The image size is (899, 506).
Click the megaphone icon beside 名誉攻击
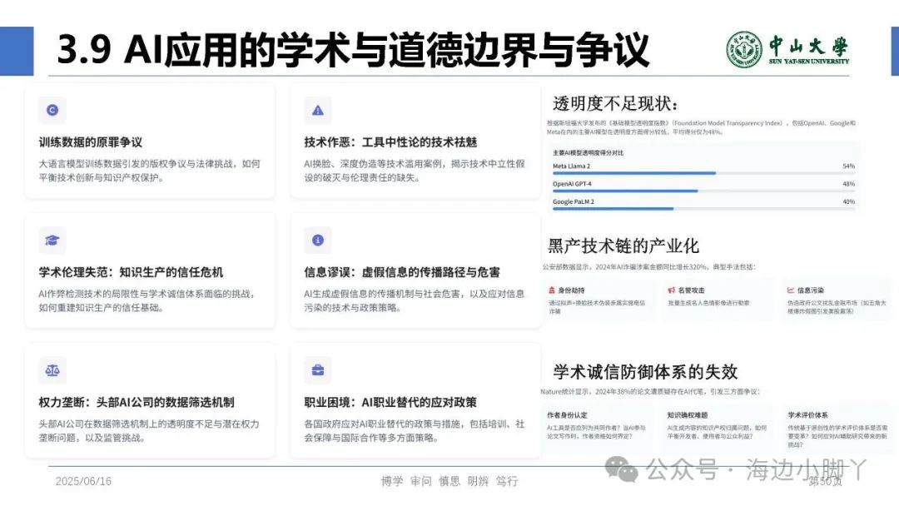(x=672, y=290)
